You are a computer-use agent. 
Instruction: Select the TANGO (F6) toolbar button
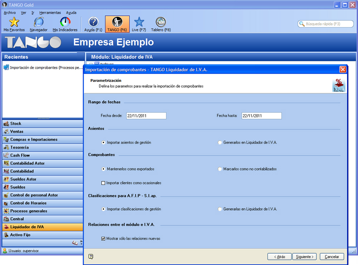(x=117, y=24)
